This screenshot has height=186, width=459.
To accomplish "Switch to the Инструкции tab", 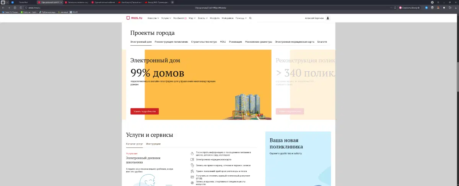I will pos(153,144).
